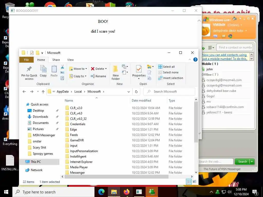Select the Messenger folder
Screen dimensions: 263x197
[x=77, y=173]
